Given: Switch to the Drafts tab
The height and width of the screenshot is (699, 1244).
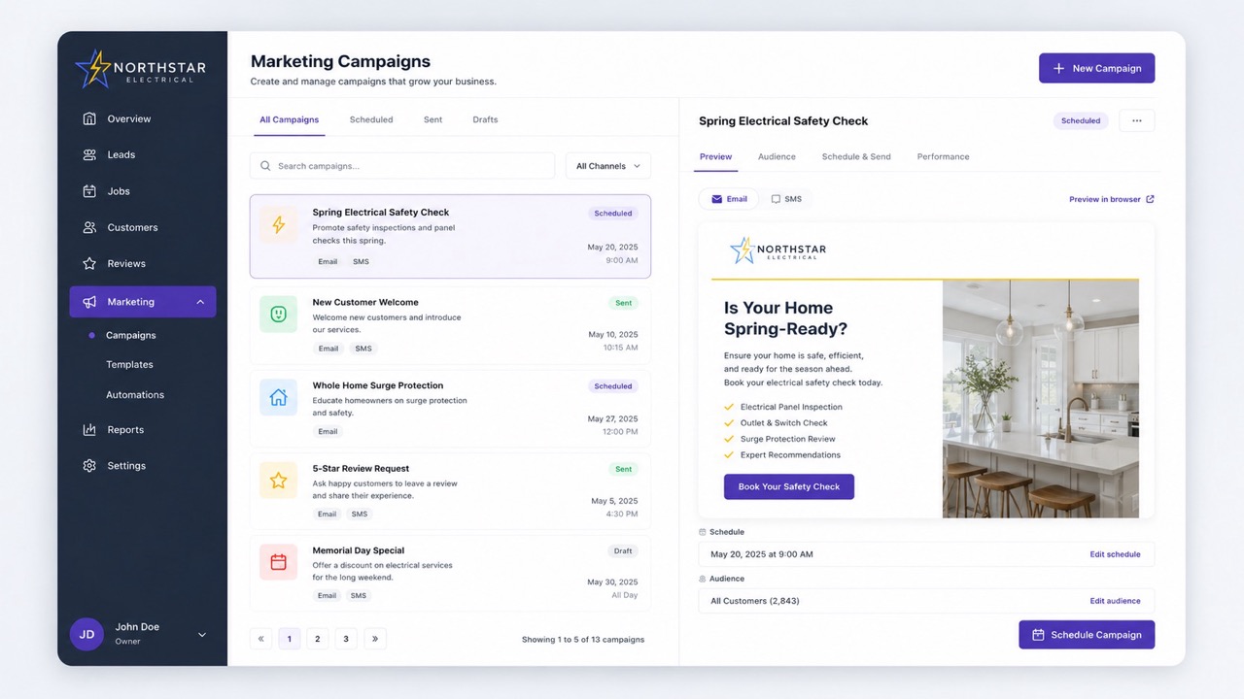Looking at the screenshot, I should click(485, 119).
